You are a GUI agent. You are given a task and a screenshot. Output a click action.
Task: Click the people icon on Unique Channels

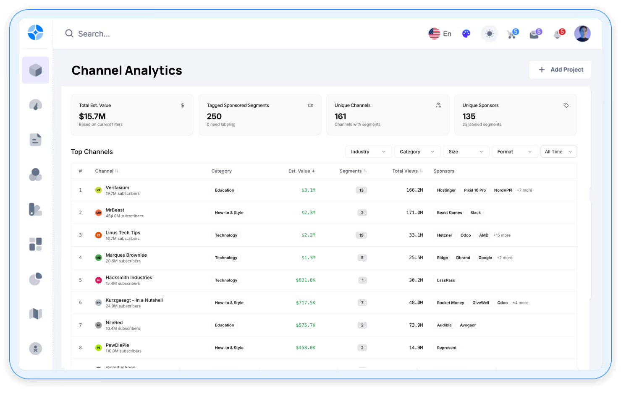(438, 105)
